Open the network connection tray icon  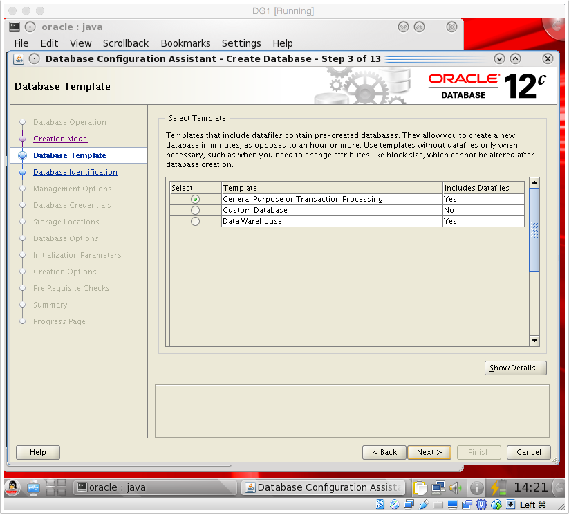pos(438,488)
